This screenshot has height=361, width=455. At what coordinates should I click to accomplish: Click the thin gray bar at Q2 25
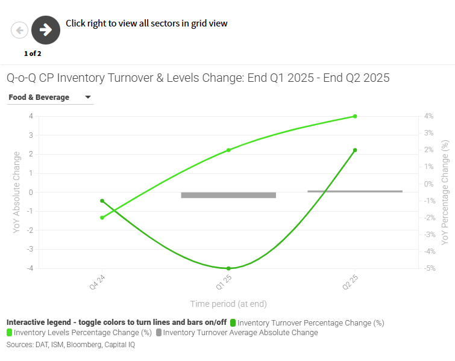(x=355, y=191)
